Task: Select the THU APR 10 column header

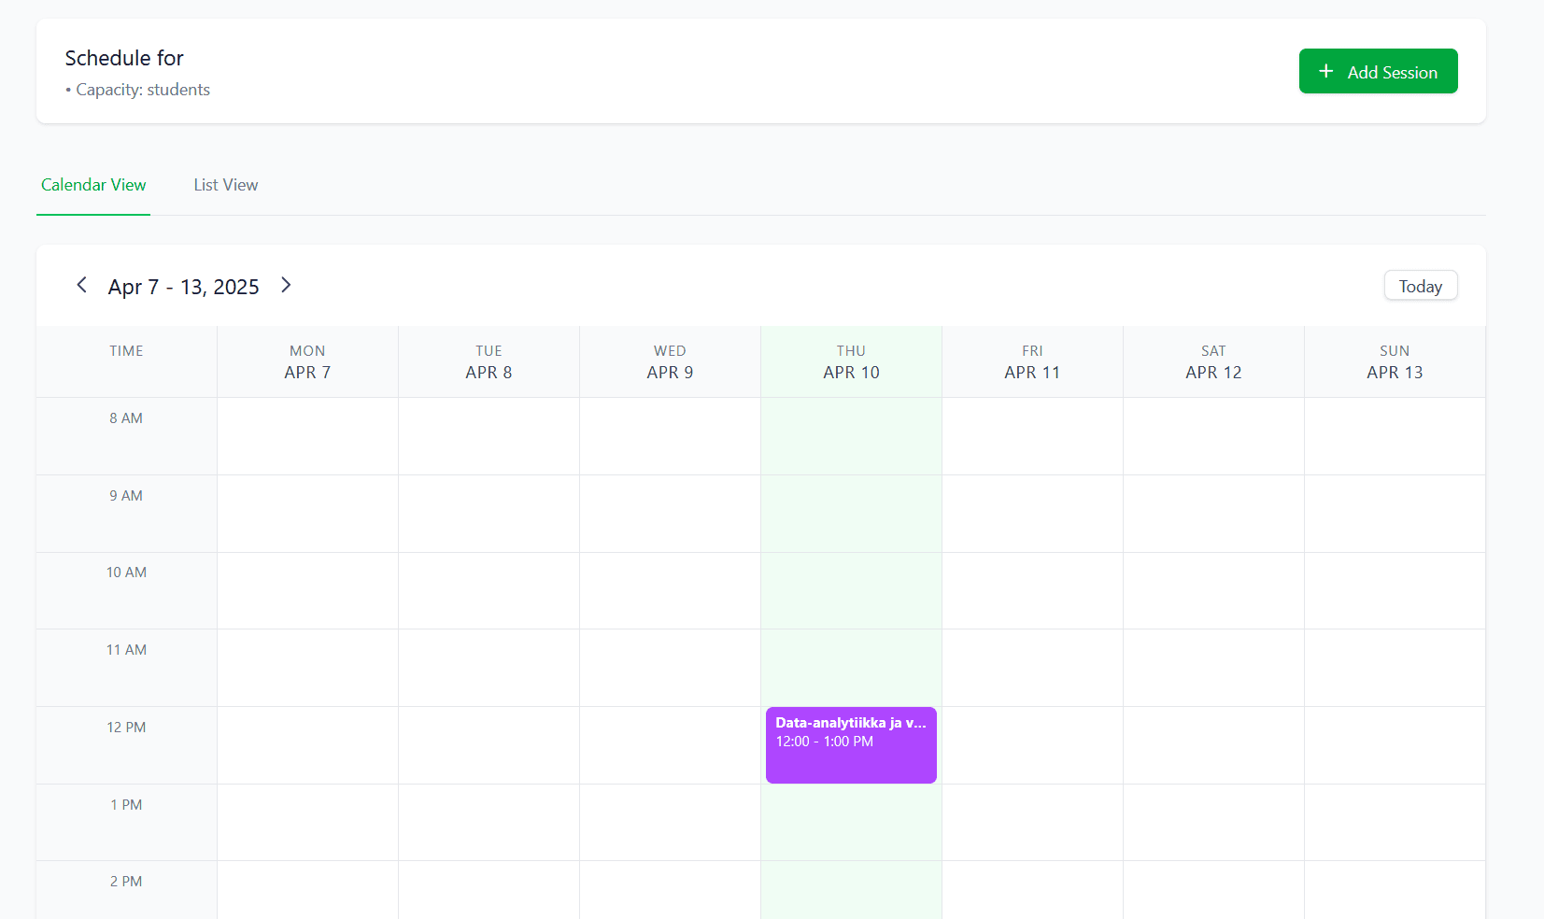Action: (x=850, y=361)
